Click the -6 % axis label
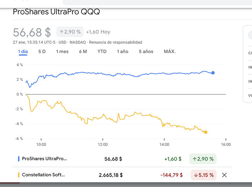 tap(19, 139)
